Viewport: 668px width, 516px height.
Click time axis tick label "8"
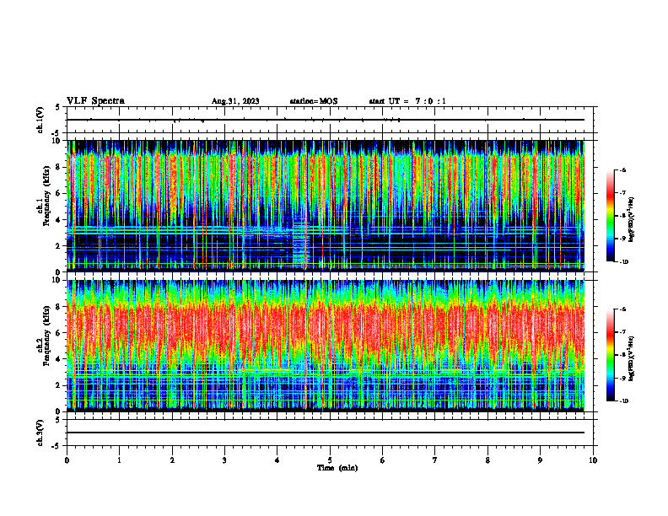click(x=488, y=460)
